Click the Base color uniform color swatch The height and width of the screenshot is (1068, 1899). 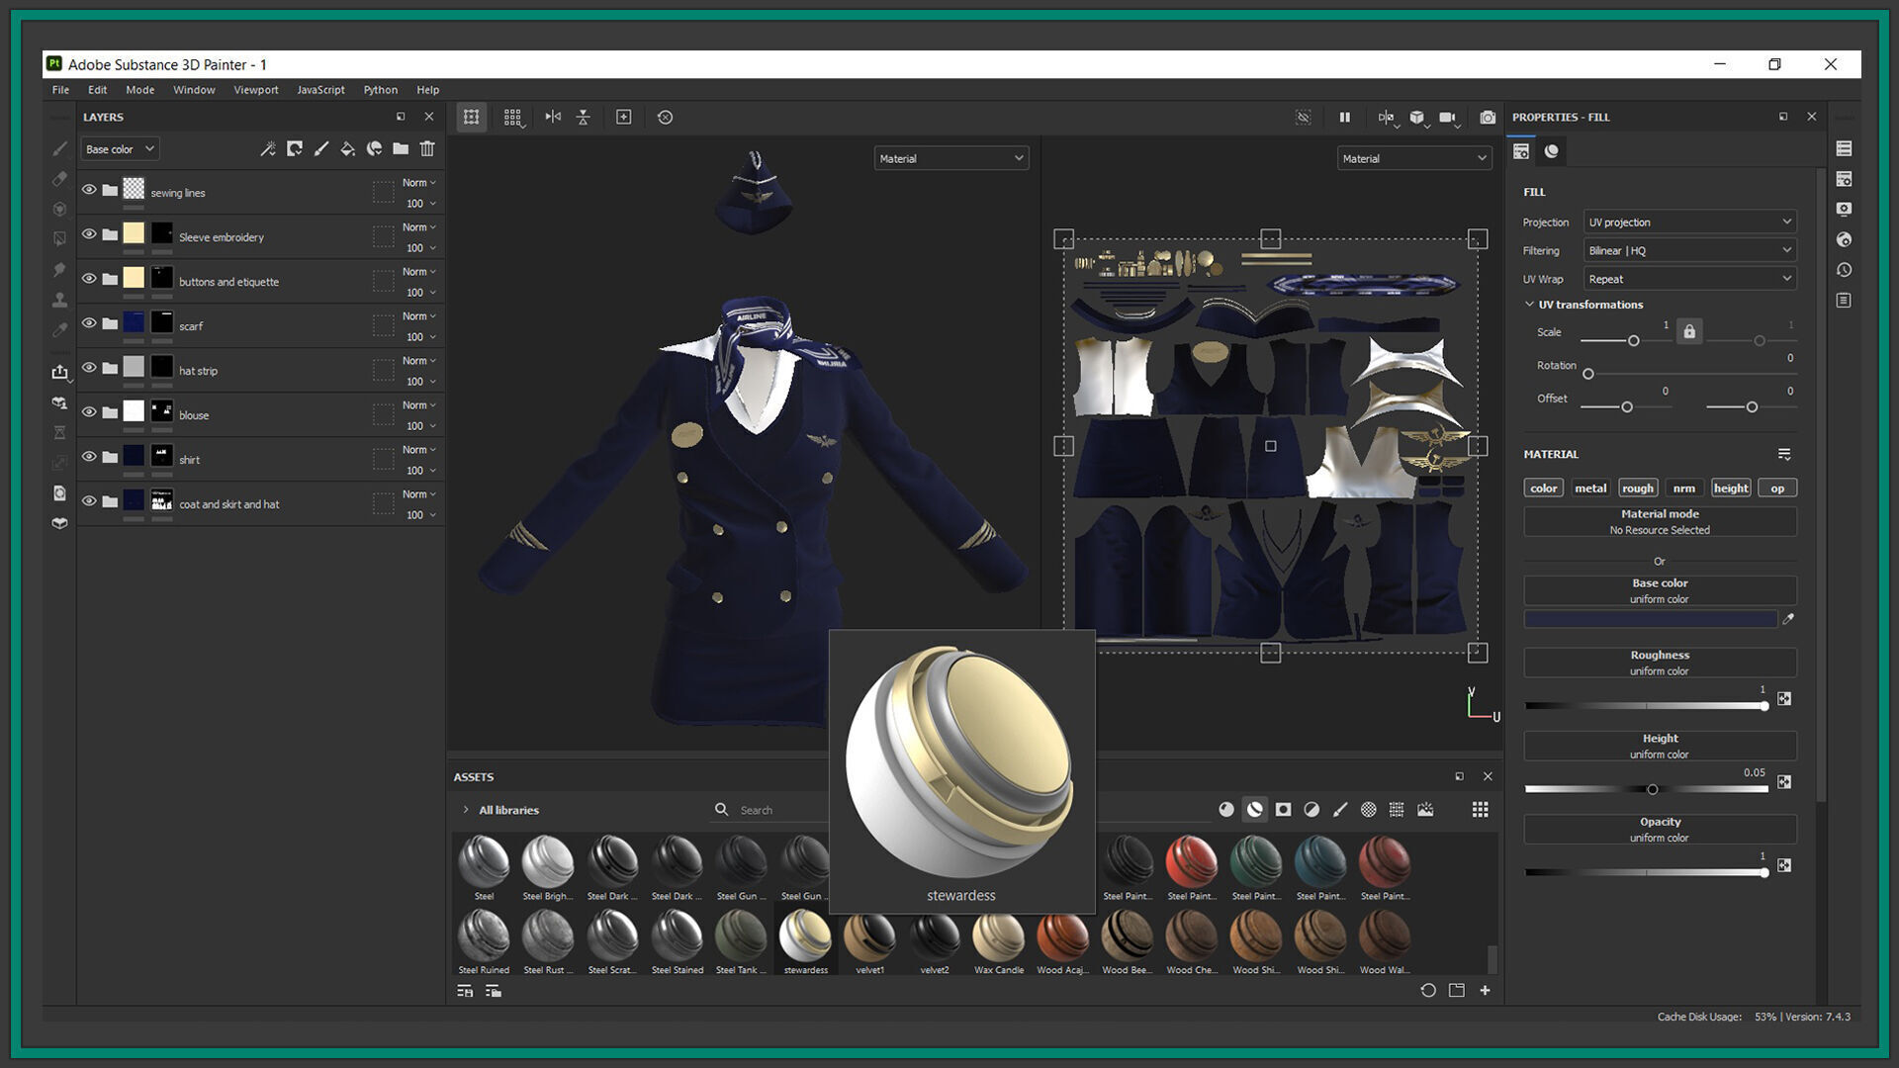pos(1651,619)
